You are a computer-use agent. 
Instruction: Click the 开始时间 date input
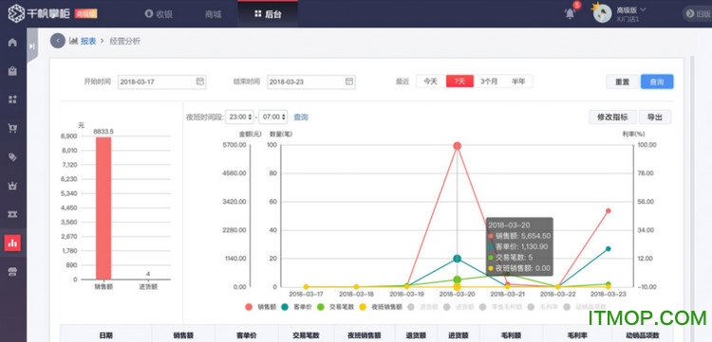click(161, 82)
